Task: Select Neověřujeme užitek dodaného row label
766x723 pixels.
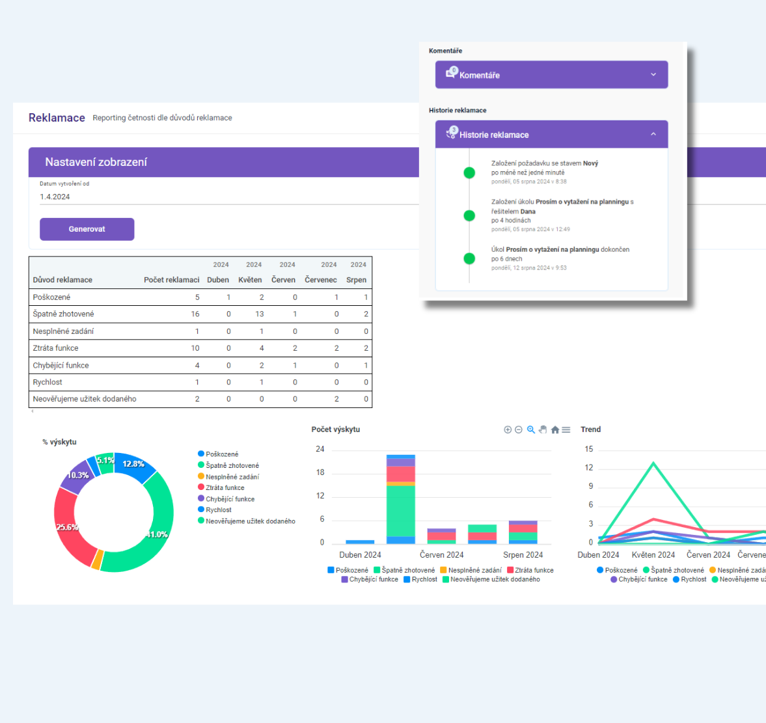Action: [x=85, y=399]
